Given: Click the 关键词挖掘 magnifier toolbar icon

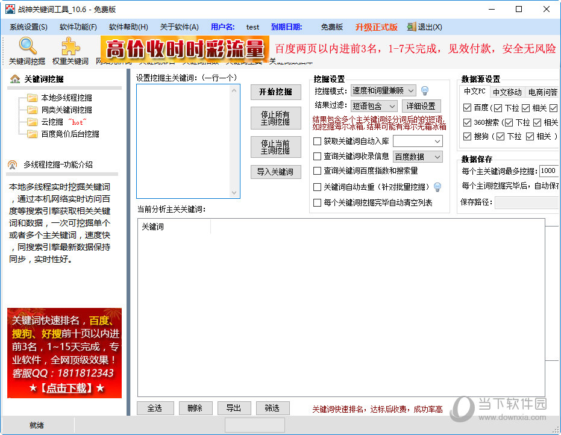Looking at the screenshot, I should click(x=27, y=47).
